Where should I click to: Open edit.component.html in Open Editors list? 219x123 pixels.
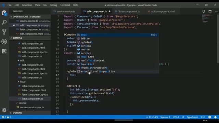click(x=30, y=34)
